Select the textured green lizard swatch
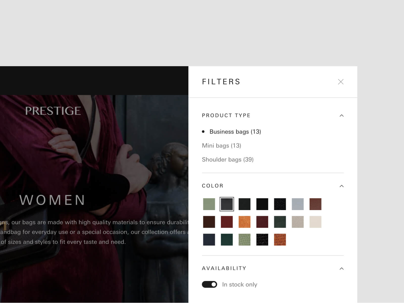This screenshot has width=404, height=303. [x=244, y=240]
